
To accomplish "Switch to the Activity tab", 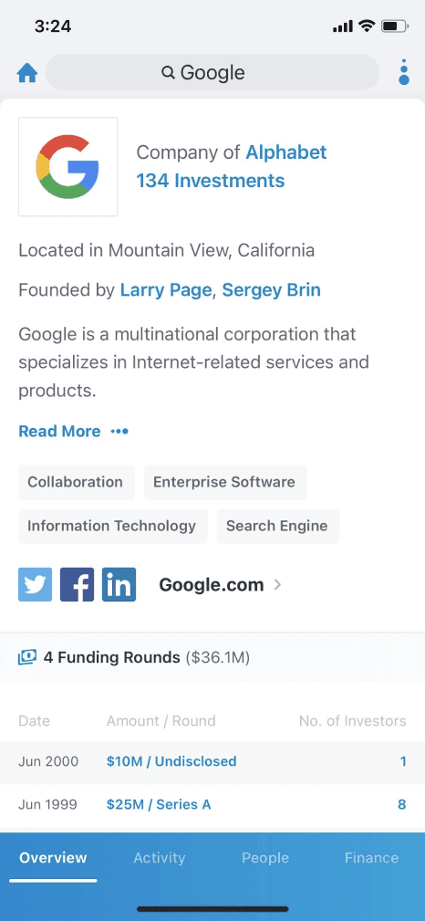I will point(159,858).
